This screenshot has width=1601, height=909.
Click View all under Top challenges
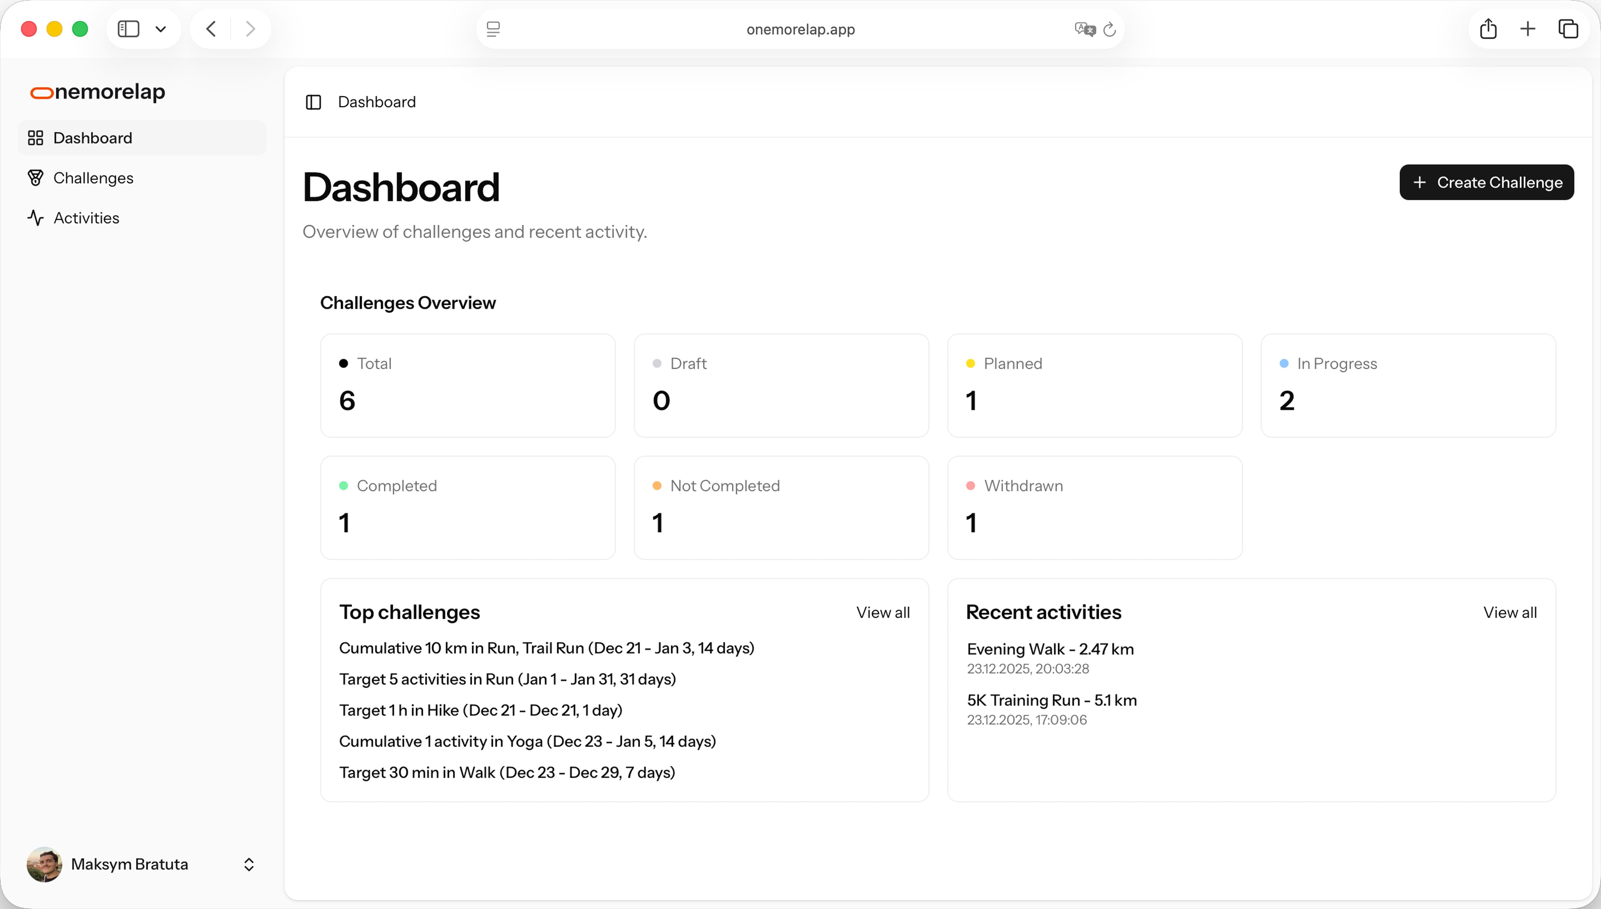point(882,612)
